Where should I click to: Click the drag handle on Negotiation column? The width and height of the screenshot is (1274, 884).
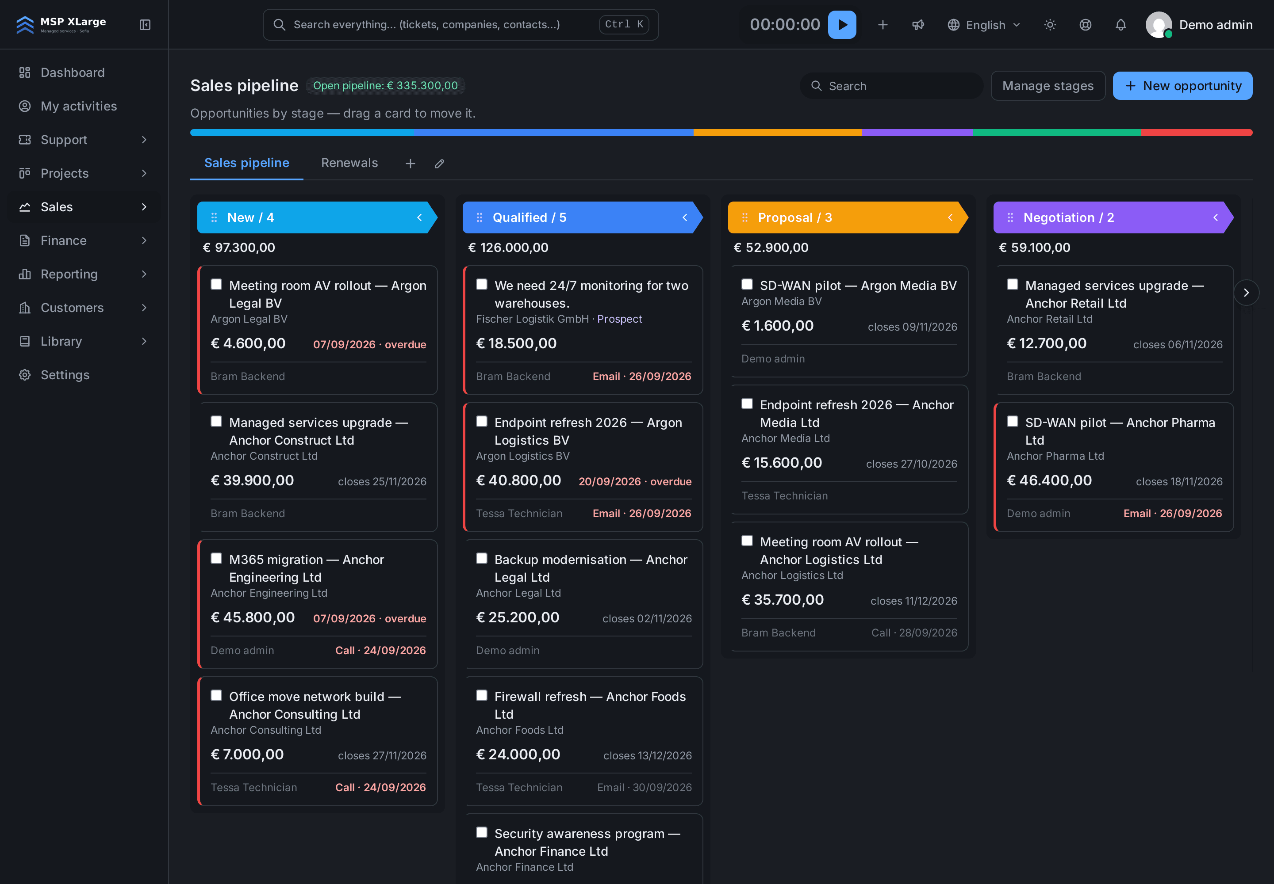pyautogui.click(x=1010, y=217)
